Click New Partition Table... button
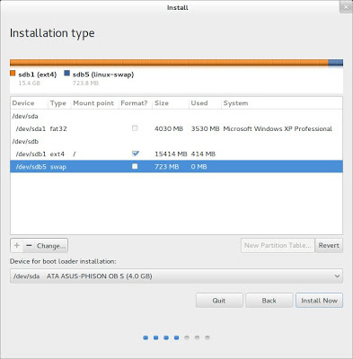Screen dimensions: 353x359 278,245
